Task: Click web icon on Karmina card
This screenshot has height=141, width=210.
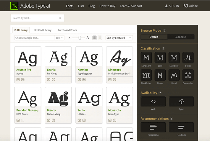Action: pos(79,80)
